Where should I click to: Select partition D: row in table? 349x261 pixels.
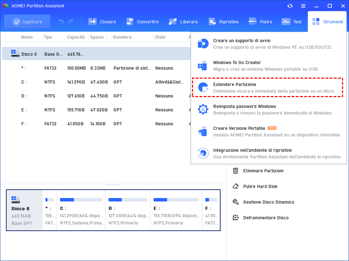(x=96, y=96)
